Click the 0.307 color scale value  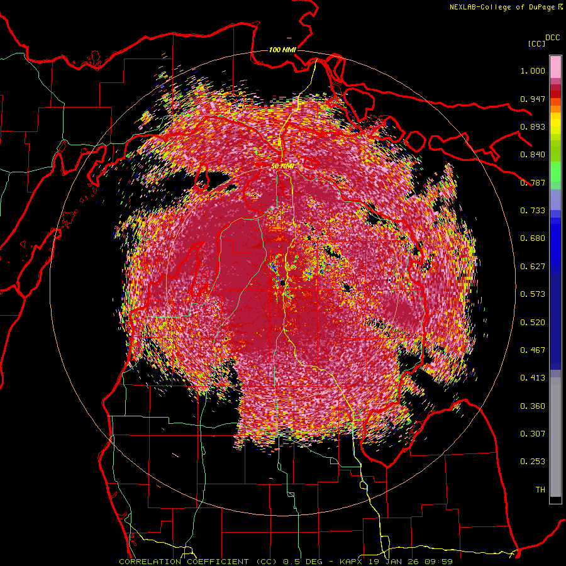(533, 434)
